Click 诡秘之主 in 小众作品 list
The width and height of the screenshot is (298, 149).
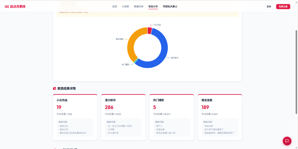[x=63, y=126]
